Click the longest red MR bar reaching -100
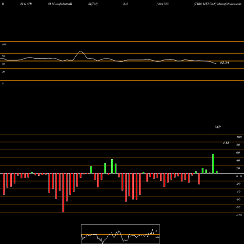 click(63, 193)
